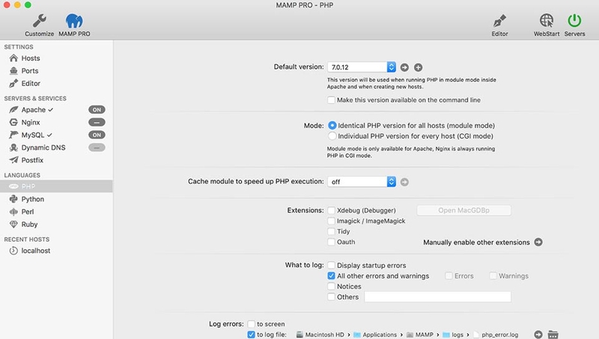This screenshot has width=599, height=339.
Task: Open Postfix mail settings
Action: (x=32, y=160)
